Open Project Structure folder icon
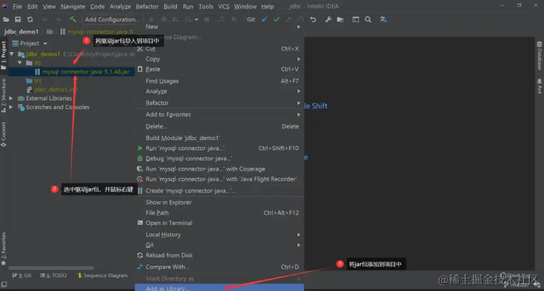Viewport: 544px width, 291px height. (x=340, y=19)
